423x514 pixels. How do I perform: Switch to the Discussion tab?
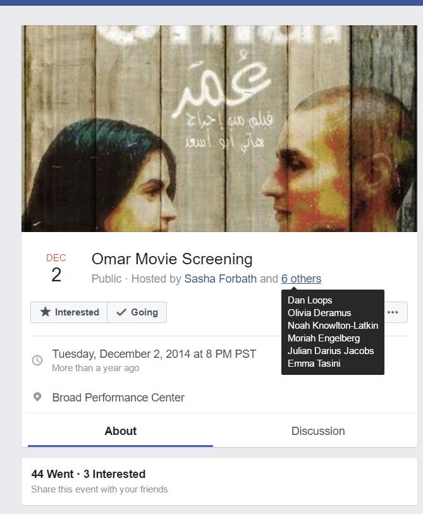[x=317, y=431]
